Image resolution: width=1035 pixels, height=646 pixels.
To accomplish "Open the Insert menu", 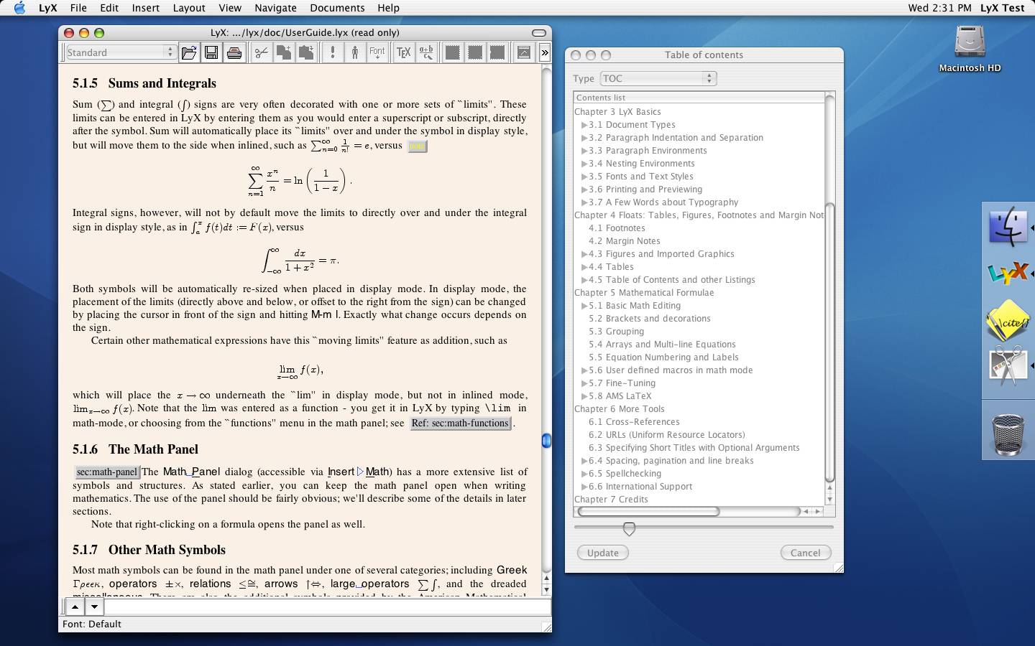I will pyautogui.click(x=145, y=8).
